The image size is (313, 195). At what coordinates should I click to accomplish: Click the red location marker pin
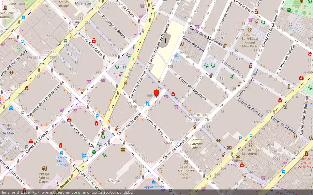(x=156, y=93)
